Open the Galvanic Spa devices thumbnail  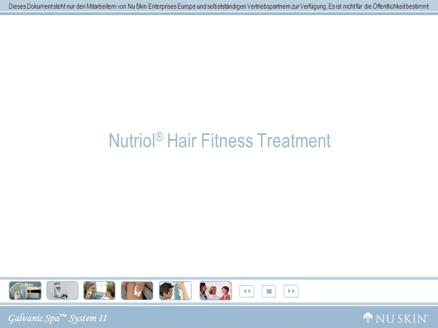[x=25, y=291]
